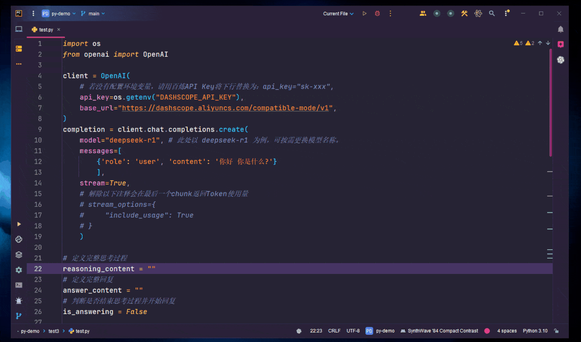
Task: Jump to previous highlighted problem up arrow
Action: point(540,43)
